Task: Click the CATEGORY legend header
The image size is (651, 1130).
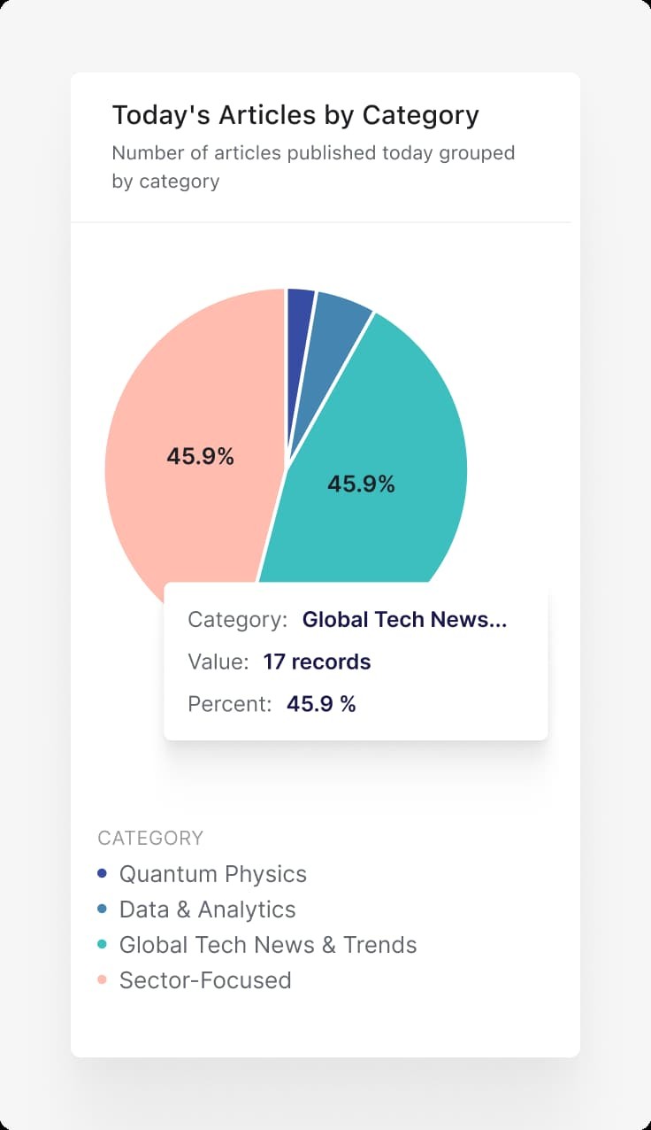Action: (x=150, y=838)
